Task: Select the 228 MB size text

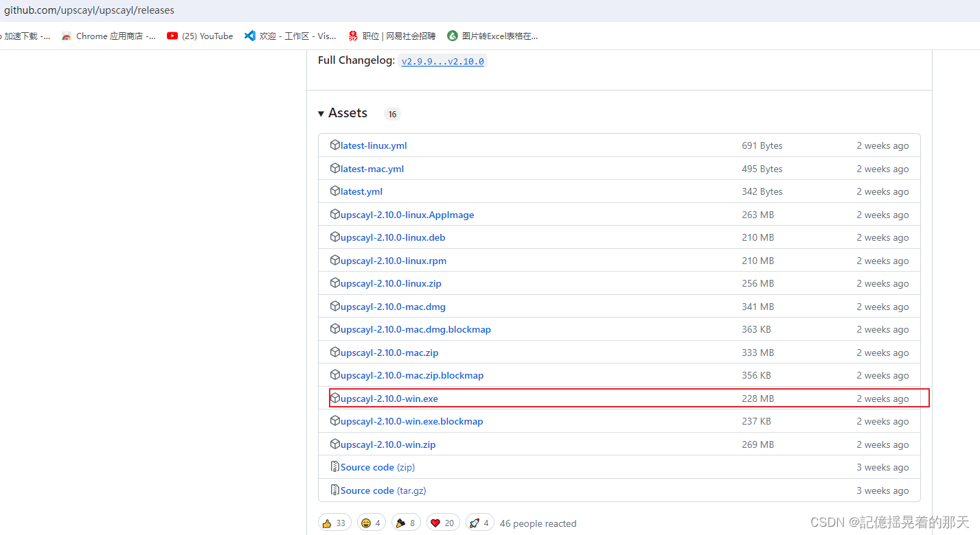Action: 757,399
